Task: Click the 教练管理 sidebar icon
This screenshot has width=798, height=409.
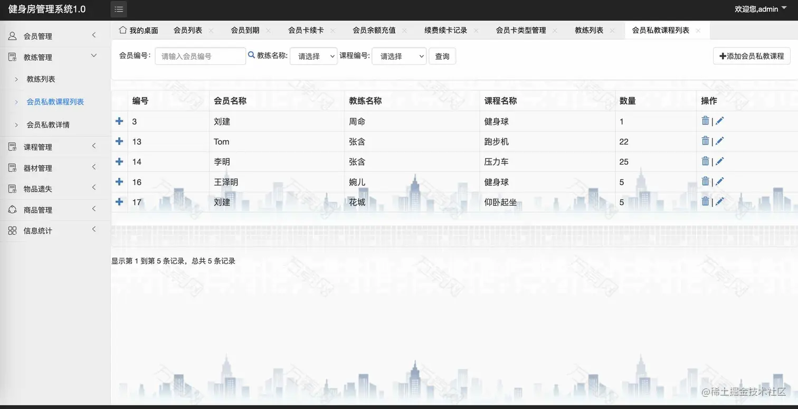Action: (12, 57)
